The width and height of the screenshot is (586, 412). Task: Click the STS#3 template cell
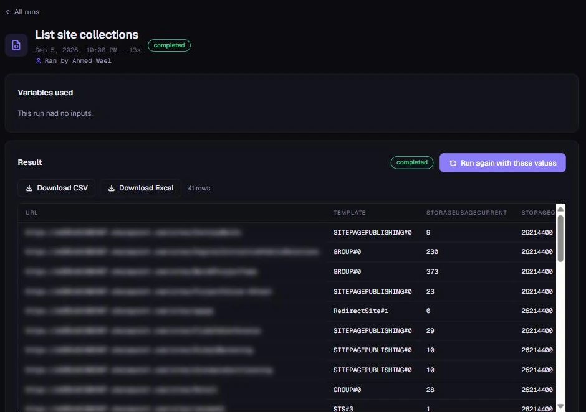coord(343,409)
